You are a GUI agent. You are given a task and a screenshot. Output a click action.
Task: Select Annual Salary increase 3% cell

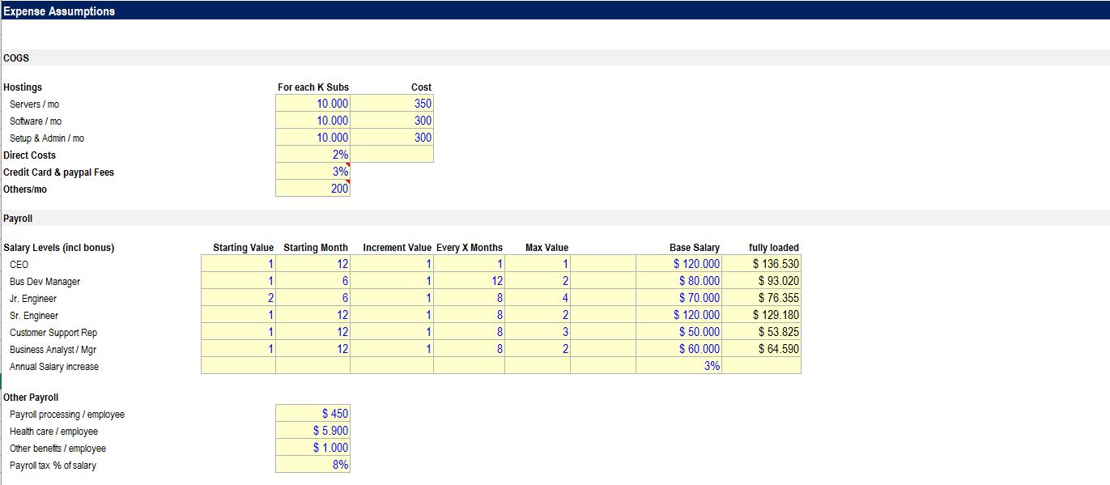678,366
